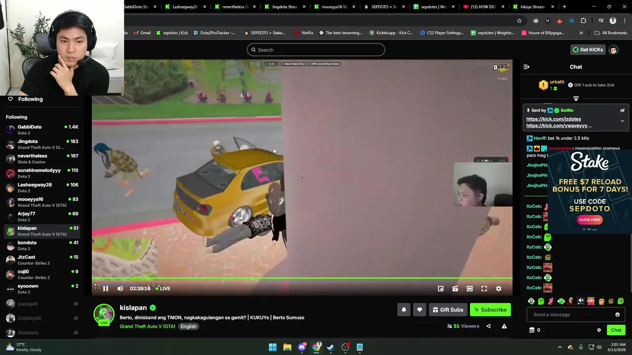This screenshot has width=632, height=355.
Task: Open eyoöown channel in sidebar
Action: [42, 289]
